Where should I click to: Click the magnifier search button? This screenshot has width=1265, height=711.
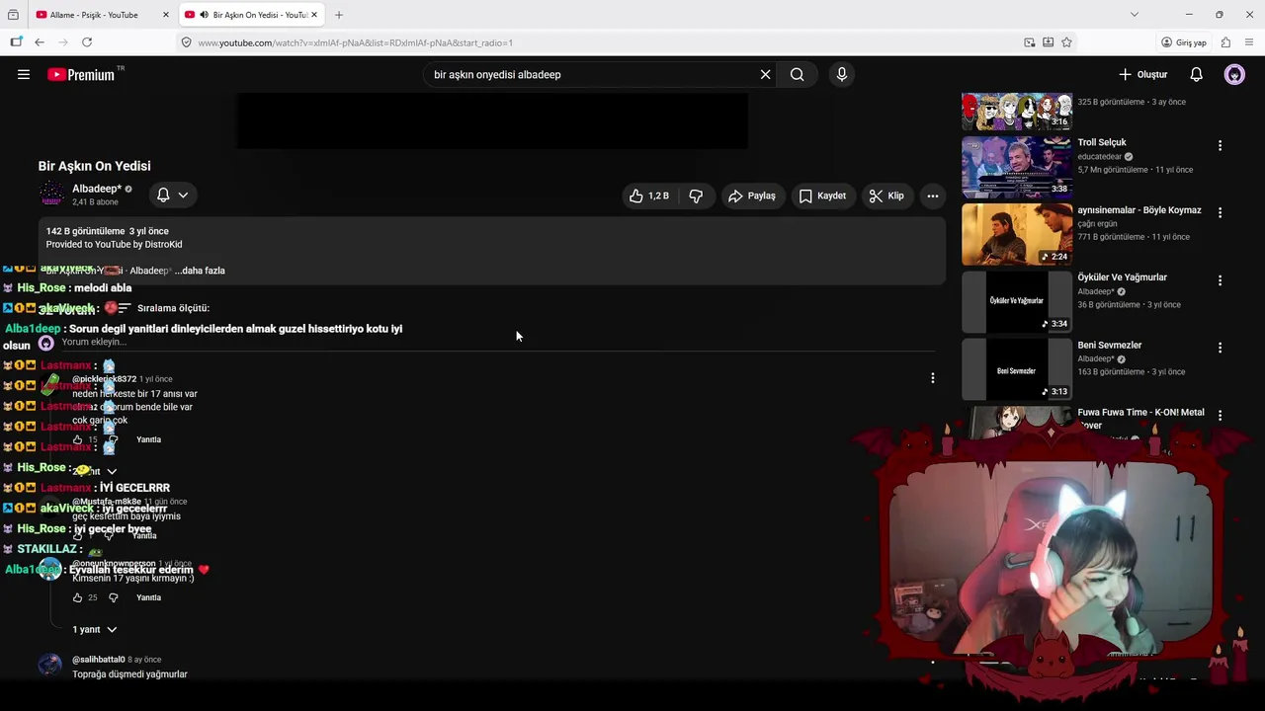[797, 74]
